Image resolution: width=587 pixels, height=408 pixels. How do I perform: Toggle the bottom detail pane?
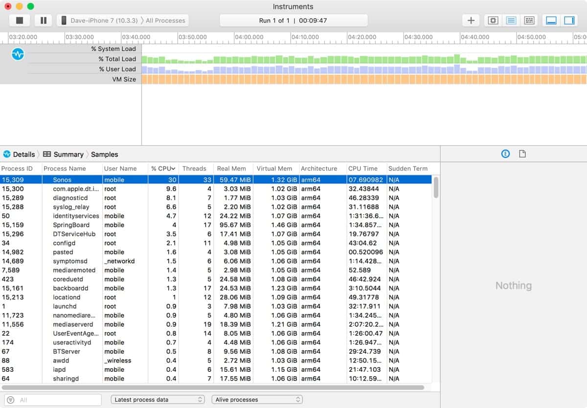point(551,21)
